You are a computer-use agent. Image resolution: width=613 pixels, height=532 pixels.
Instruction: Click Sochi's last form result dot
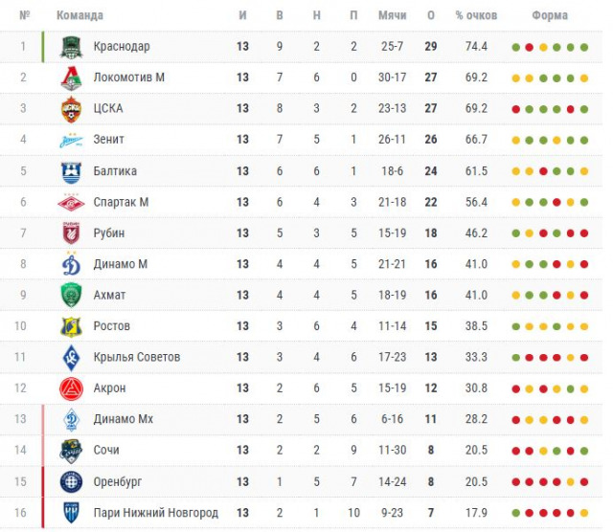click(583, 451)
